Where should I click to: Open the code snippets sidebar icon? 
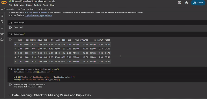coord(2,28)
